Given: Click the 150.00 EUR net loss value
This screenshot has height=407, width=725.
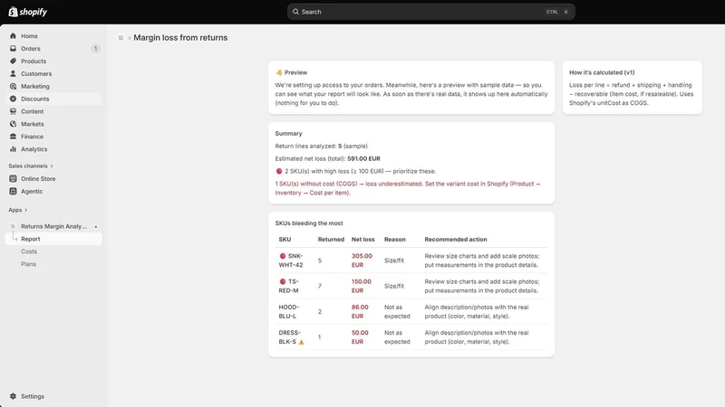Looking at the screenshot, I should [x=361, y=286].
